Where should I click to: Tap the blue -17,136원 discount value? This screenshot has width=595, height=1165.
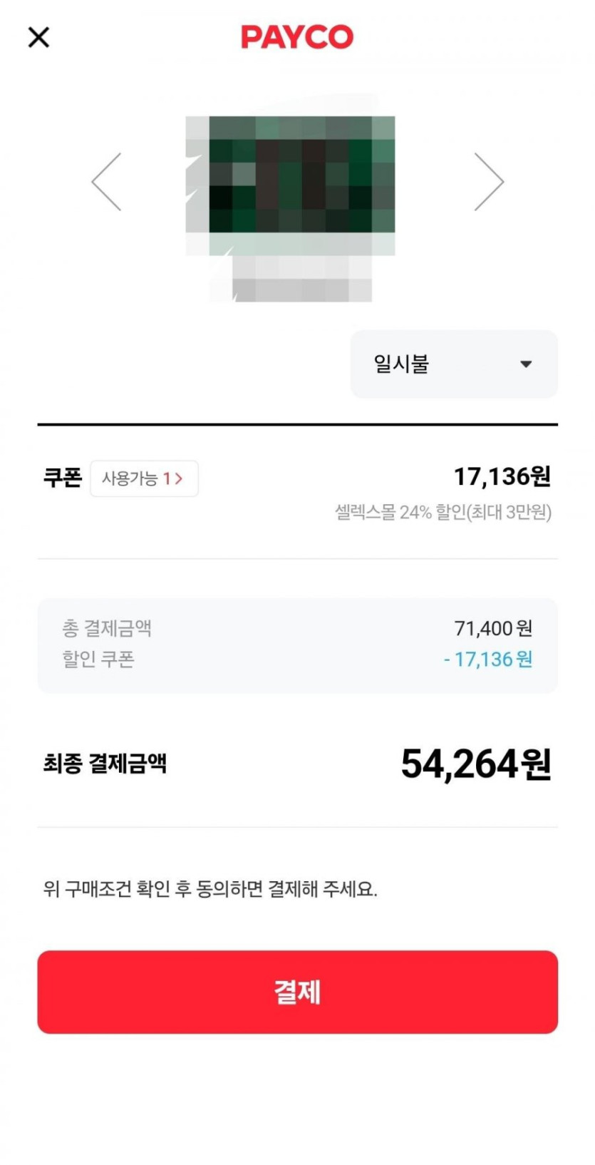(x=488, y=660)
